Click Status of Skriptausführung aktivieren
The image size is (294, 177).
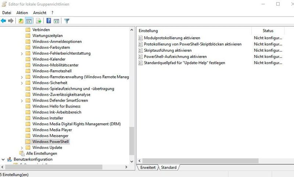(268, 50)
